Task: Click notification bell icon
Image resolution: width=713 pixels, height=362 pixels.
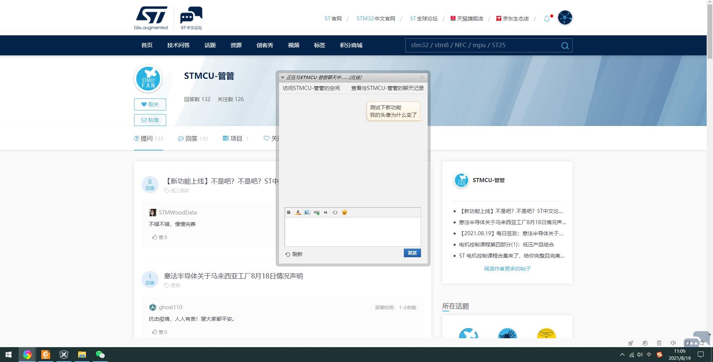Action: pos(547,19)
